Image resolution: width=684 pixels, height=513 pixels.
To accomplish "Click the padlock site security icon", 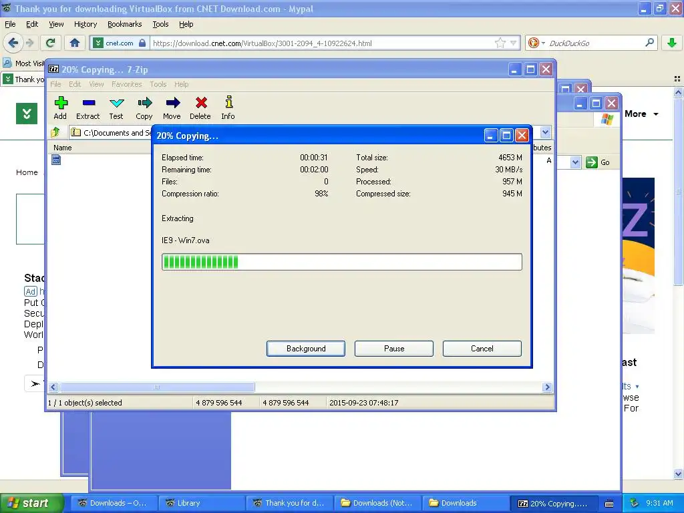I will pos(142,43).
